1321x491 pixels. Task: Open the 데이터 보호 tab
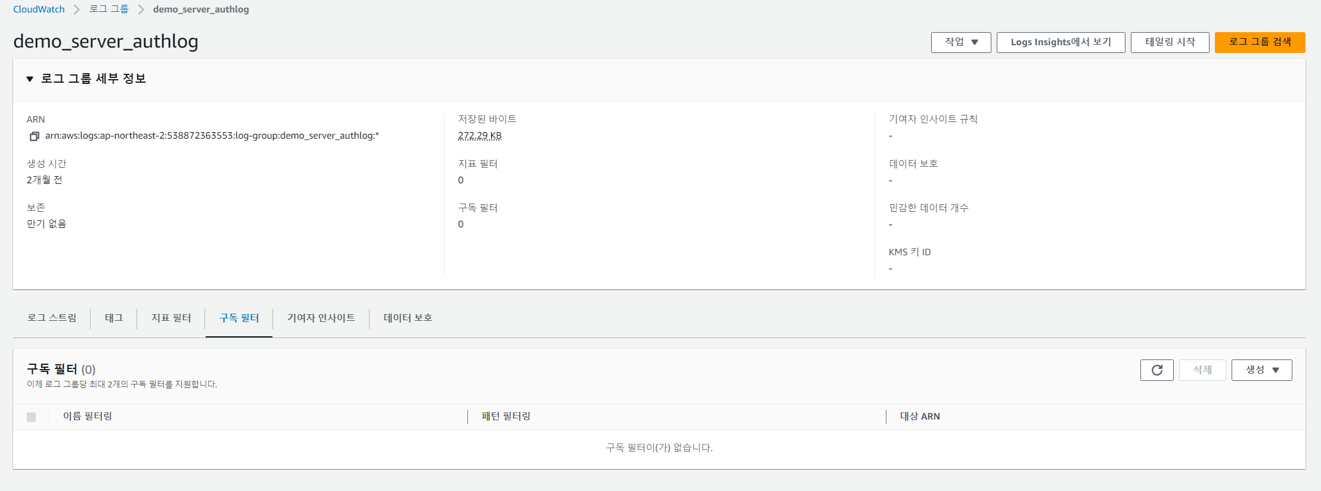click(x=408, y=318)
